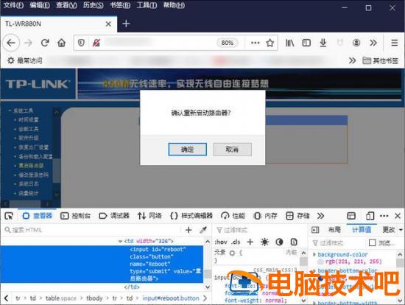Click the background-color rgb swatch
Image resolution: width=405 pixels, height=305 pixels.
[320, 262]
